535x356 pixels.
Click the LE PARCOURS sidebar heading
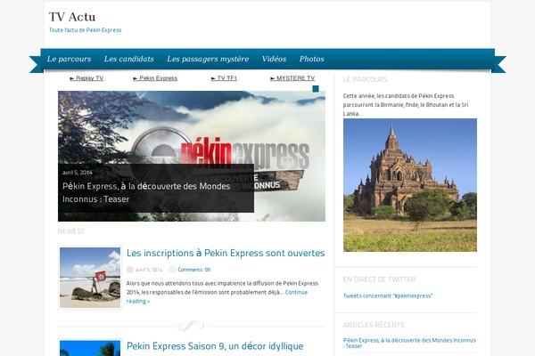(x=365, y=79)
